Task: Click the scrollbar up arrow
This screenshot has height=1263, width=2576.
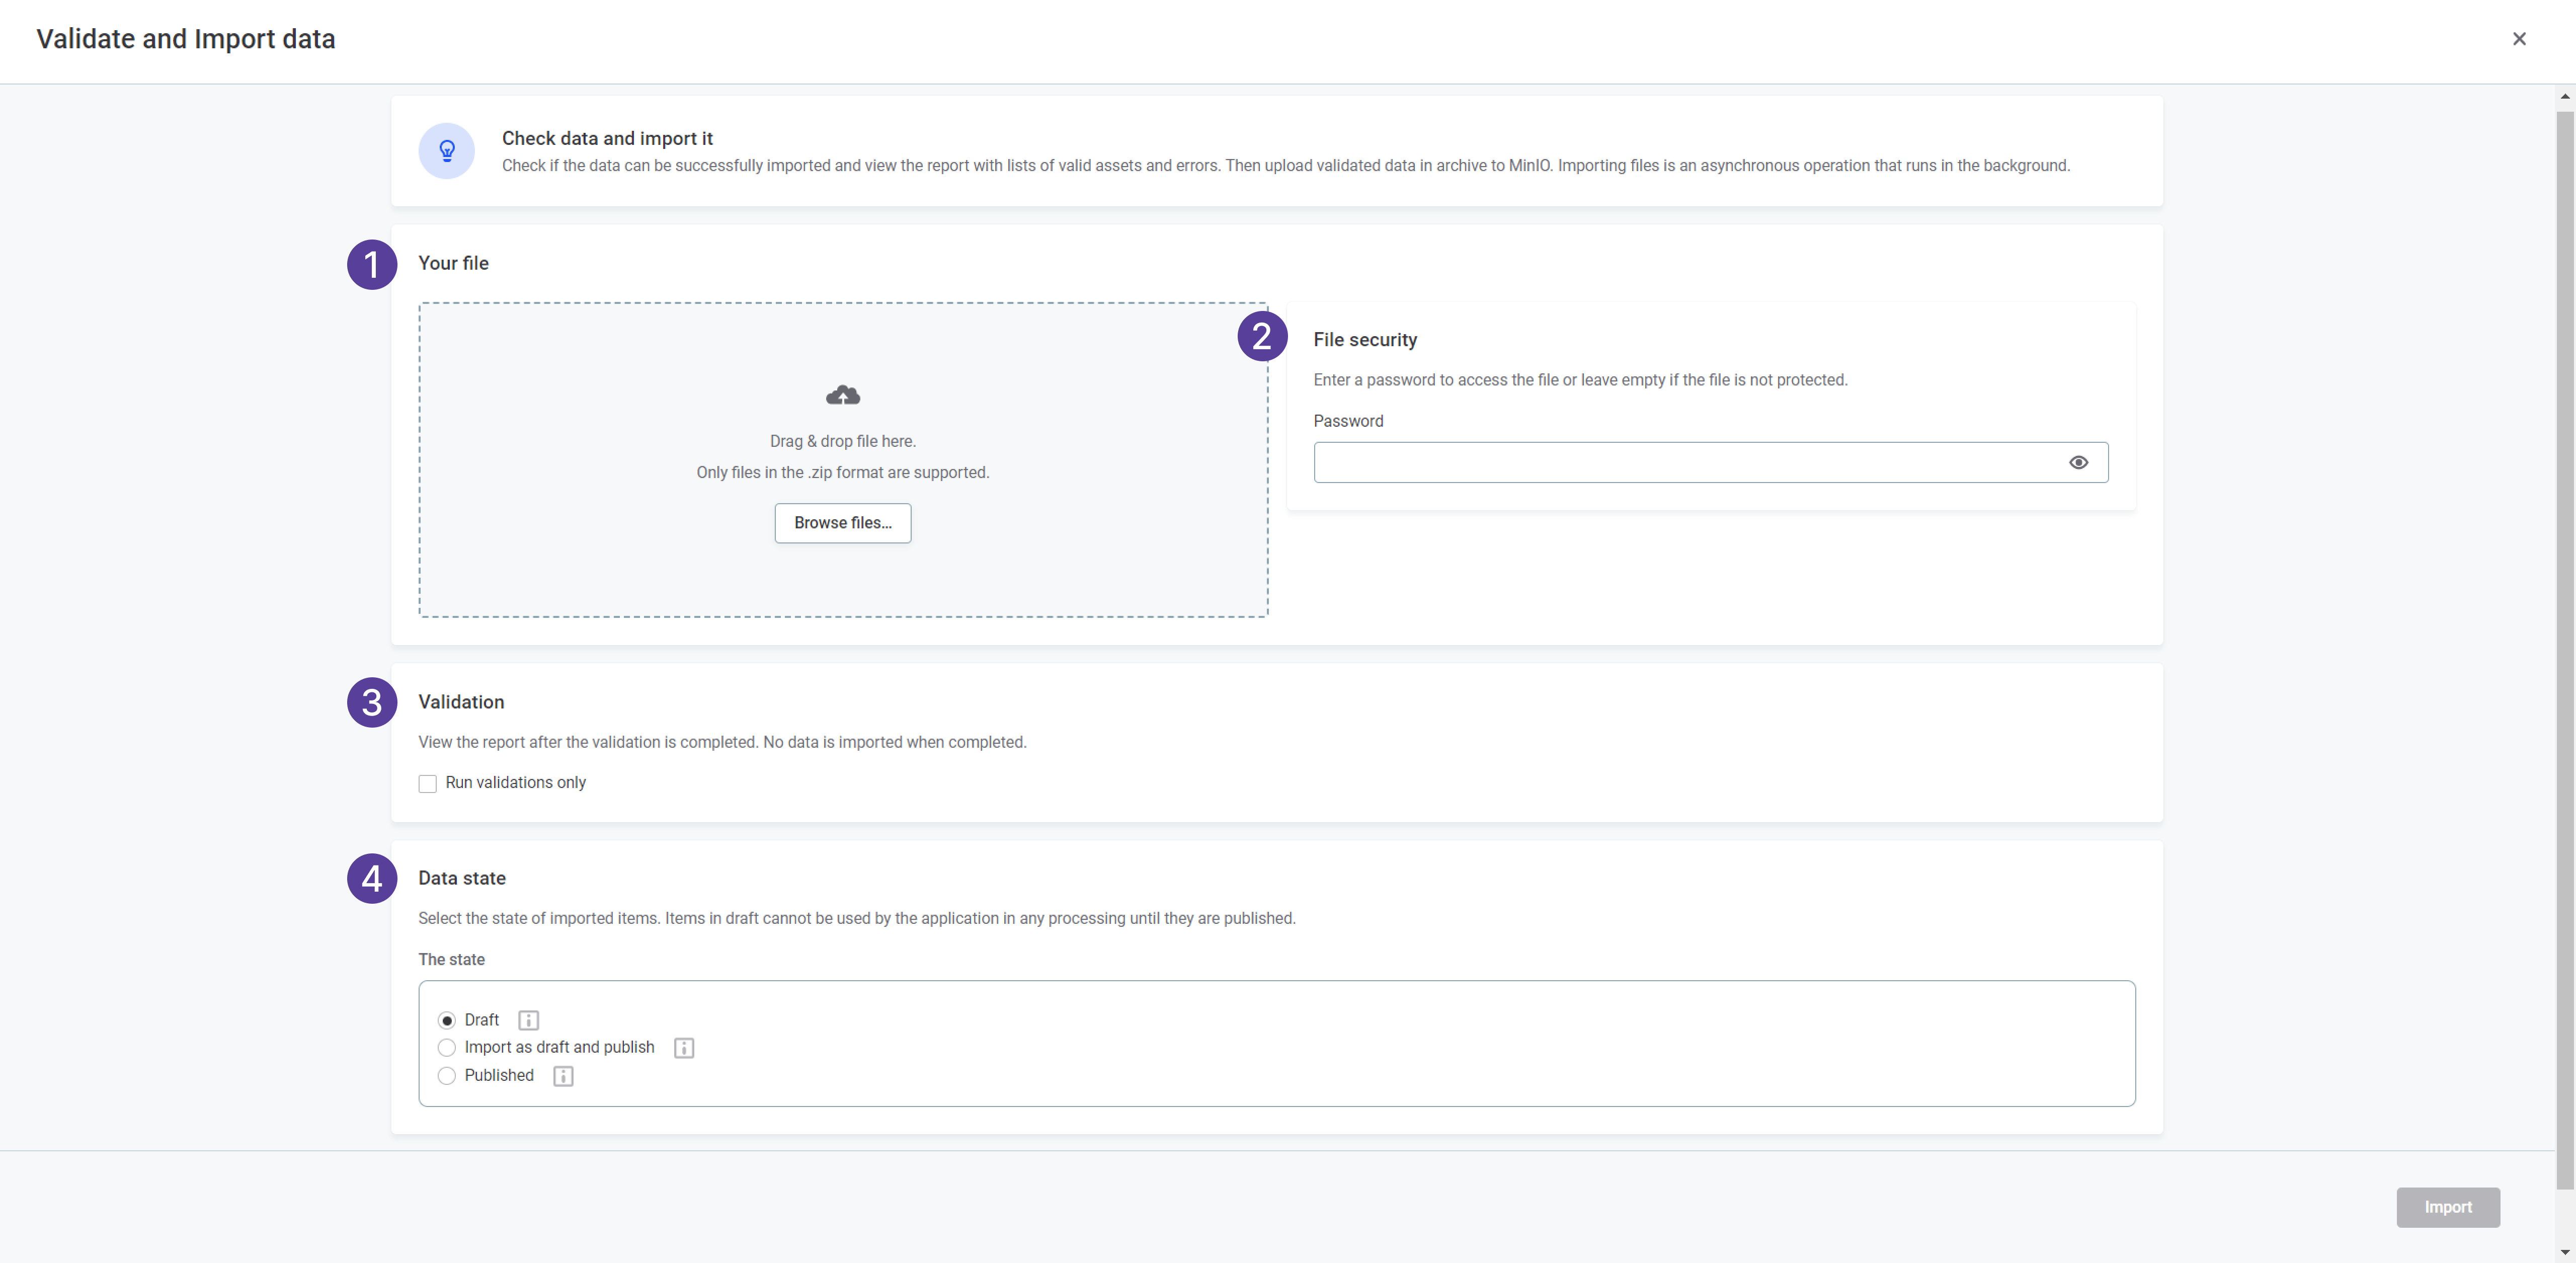Action: [2565, 96]
